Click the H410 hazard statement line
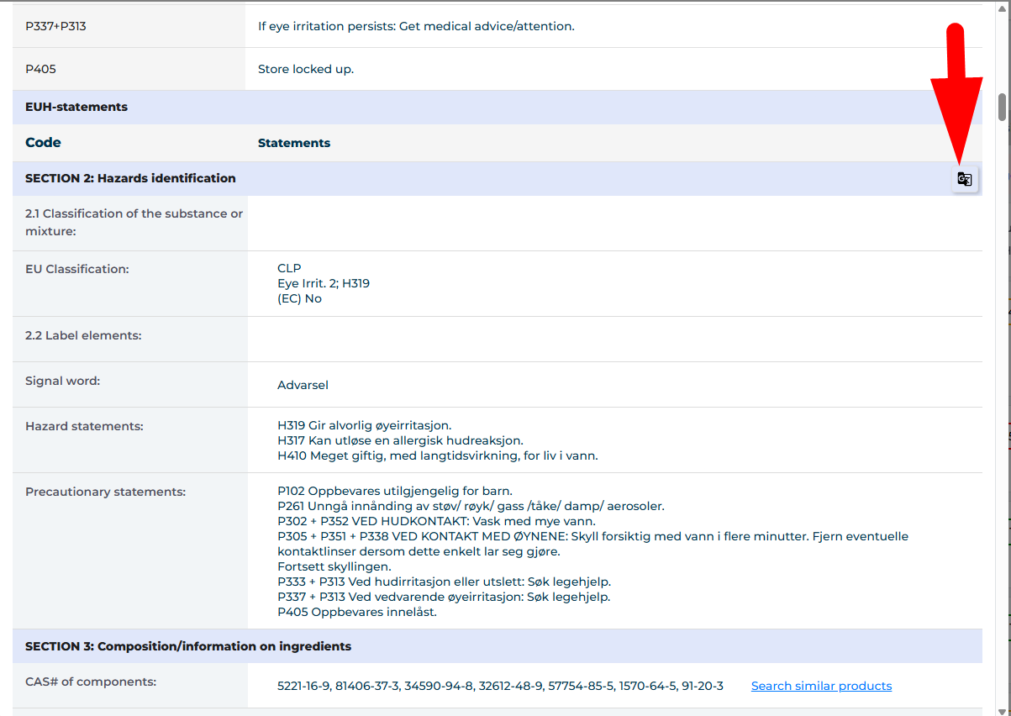 pos(437,455)
